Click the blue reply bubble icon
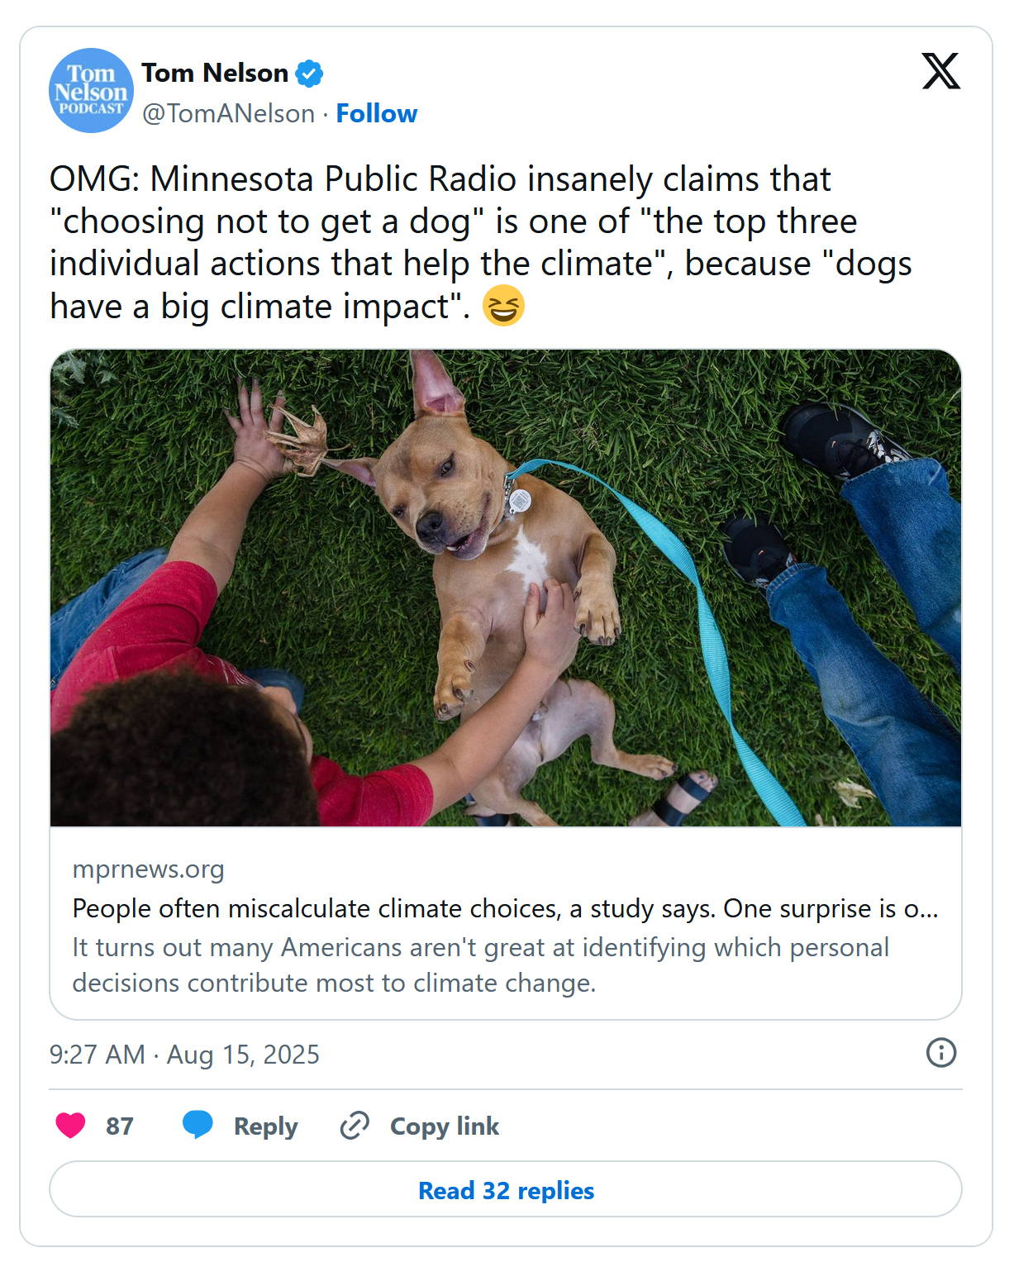 [x=198, y=1126]
